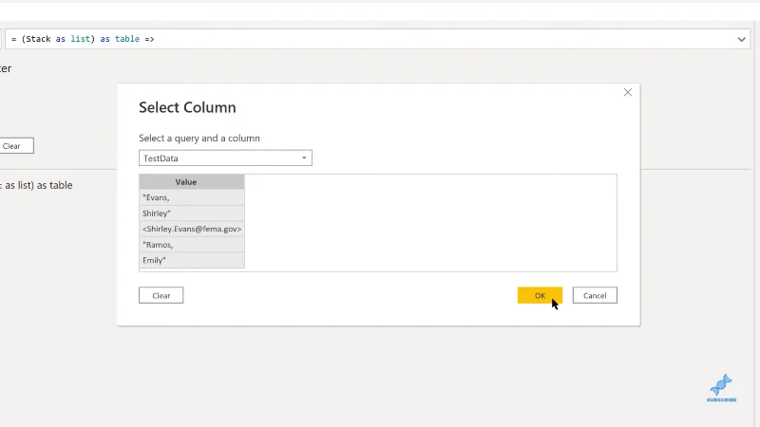Viewport: 760px width, 427px height.
Task: Close the Select Column dialog with X
Action: click(x=628, y=92)
